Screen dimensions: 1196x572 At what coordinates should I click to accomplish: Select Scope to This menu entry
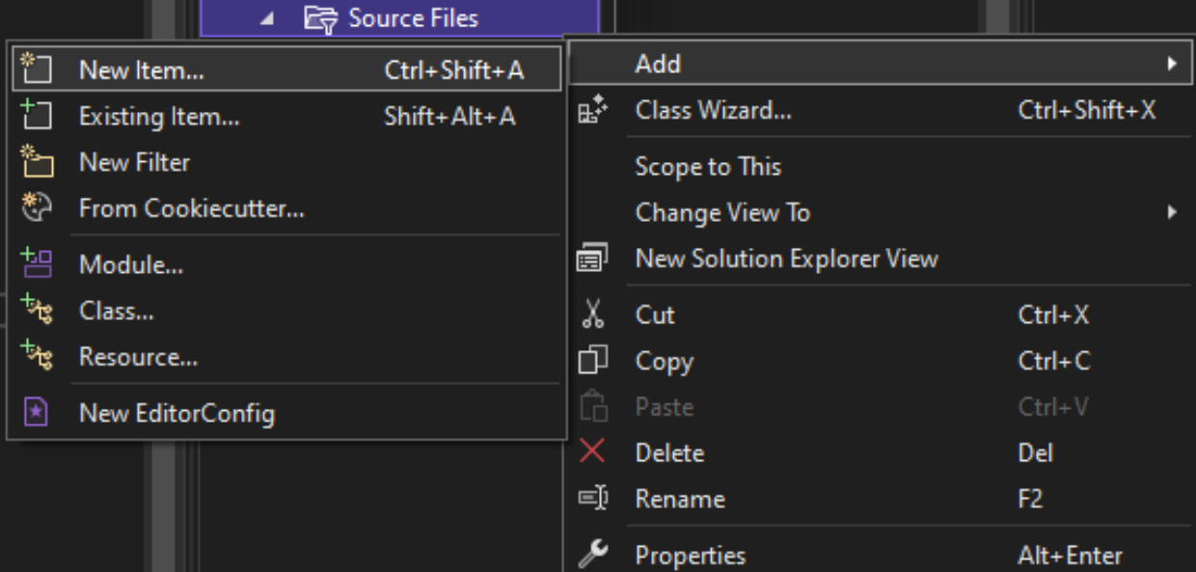pos(708,167)
